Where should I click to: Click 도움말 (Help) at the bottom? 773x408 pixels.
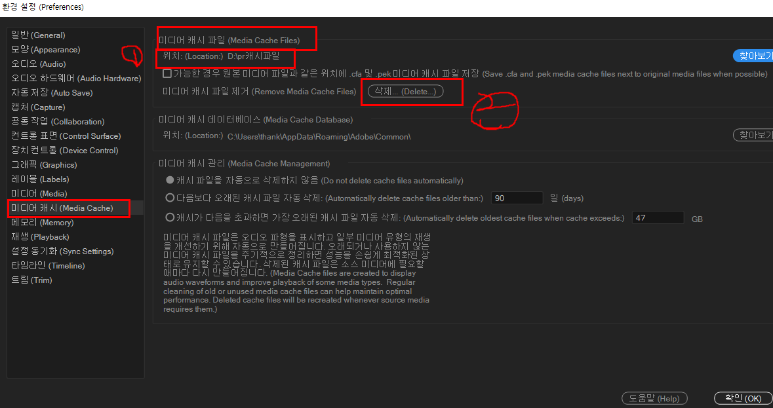tap(654, 398)
